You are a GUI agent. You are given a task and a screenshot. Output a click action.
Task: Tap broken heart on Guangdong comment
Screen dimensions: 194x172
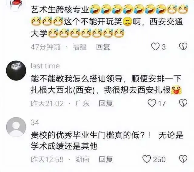click(183, 103)
